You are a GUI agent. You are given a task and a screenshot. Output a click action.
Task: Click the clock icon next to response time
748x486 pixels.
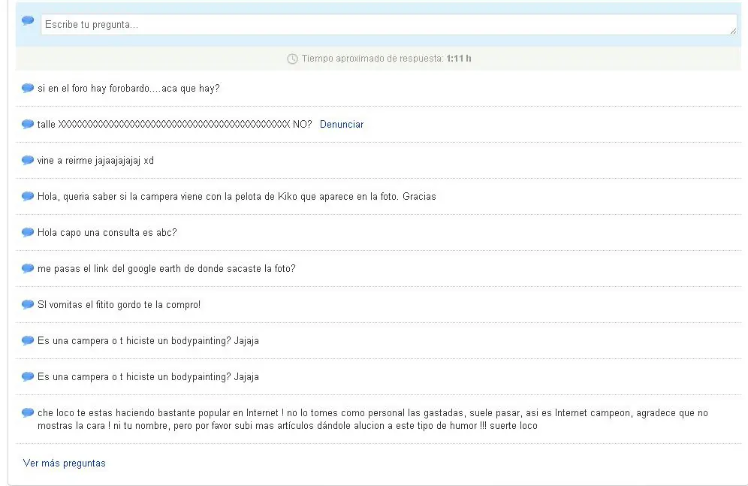tap(292, 59)
